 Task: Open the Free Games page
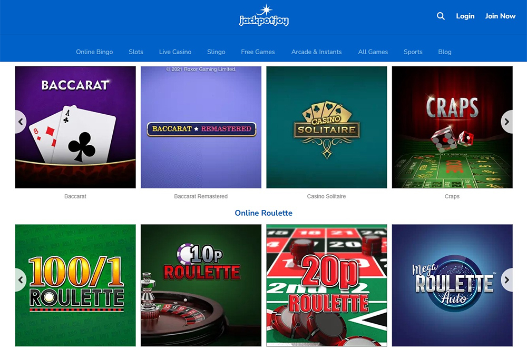pos(258,52)
